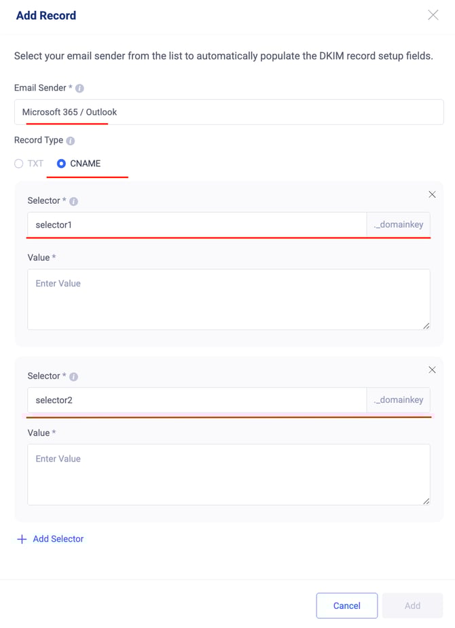455x628 pixels.
Task: Close the Add Record dialog
Action: pyautogui.click(x=433, y=15)
